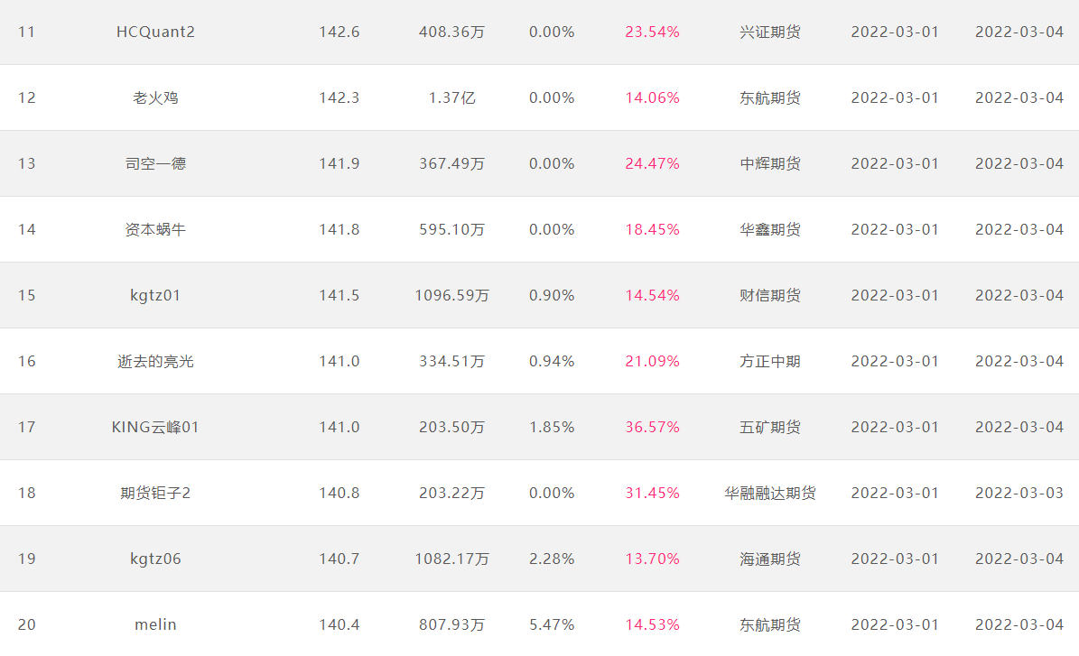Viewport: 1079px width, 656px height.
Task: Open the melin trader profile
Action: point(155,625)
